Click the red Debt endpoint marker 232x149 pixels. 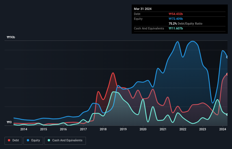click(x=227, y=74)
